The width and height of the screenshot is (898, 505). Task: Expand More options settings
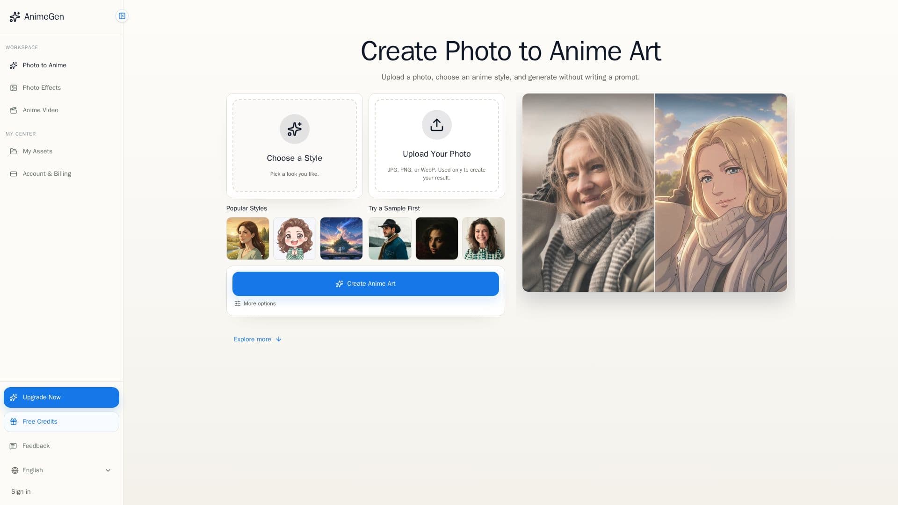tap(255, 304)
